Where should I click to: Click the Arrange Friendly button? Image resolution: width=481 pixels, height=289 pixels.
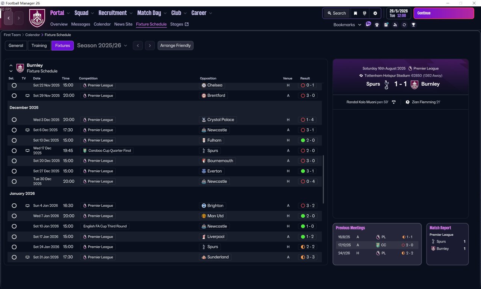[175, 45]
